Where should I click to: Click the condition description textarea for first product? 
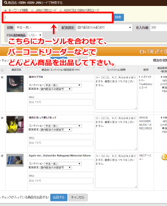[116, 92]
